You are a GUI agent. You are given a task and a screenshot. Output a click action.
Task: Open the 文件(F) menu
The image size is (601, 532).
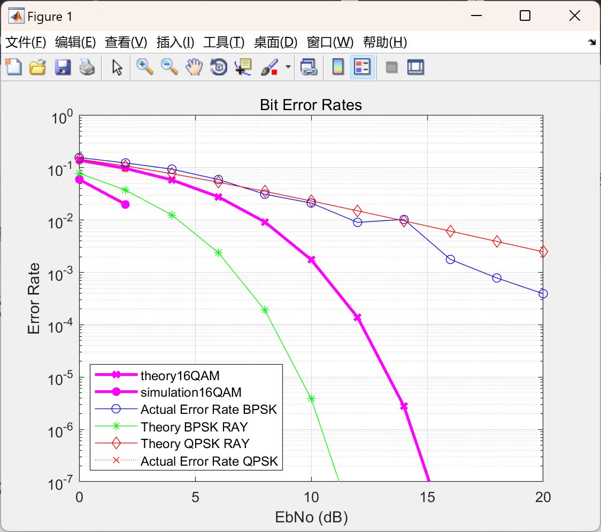click(26, 42)
